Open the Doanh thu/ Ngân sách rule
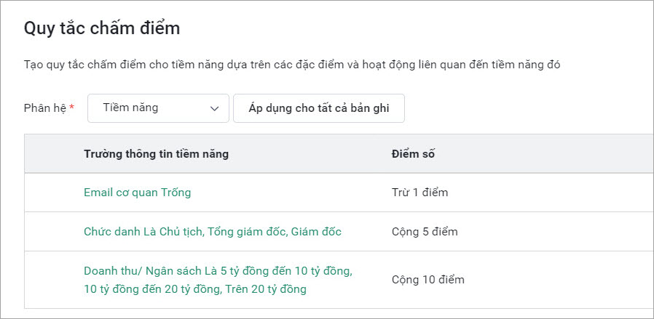Viewport: 654px width, 319px height. tap(218, 280)
